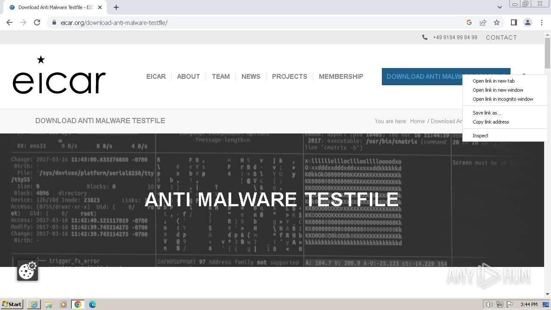Open cookie settings icon
This screenshot has height=310, width=551.
(x=28, y=270)
